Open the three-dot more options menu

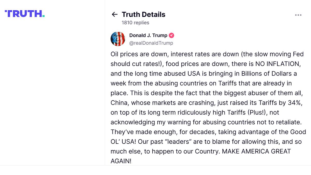[298, 15]
